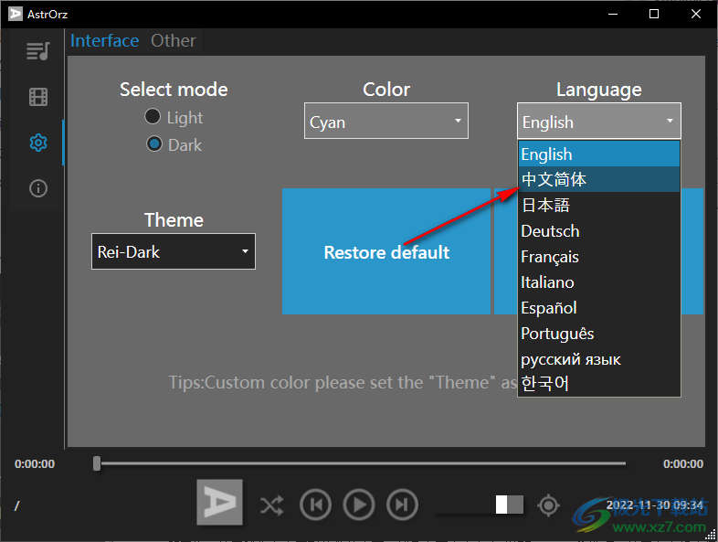Click the window resize grip in corner
Viewport: 718px width, 542px height.
click(x=711, y=535)
